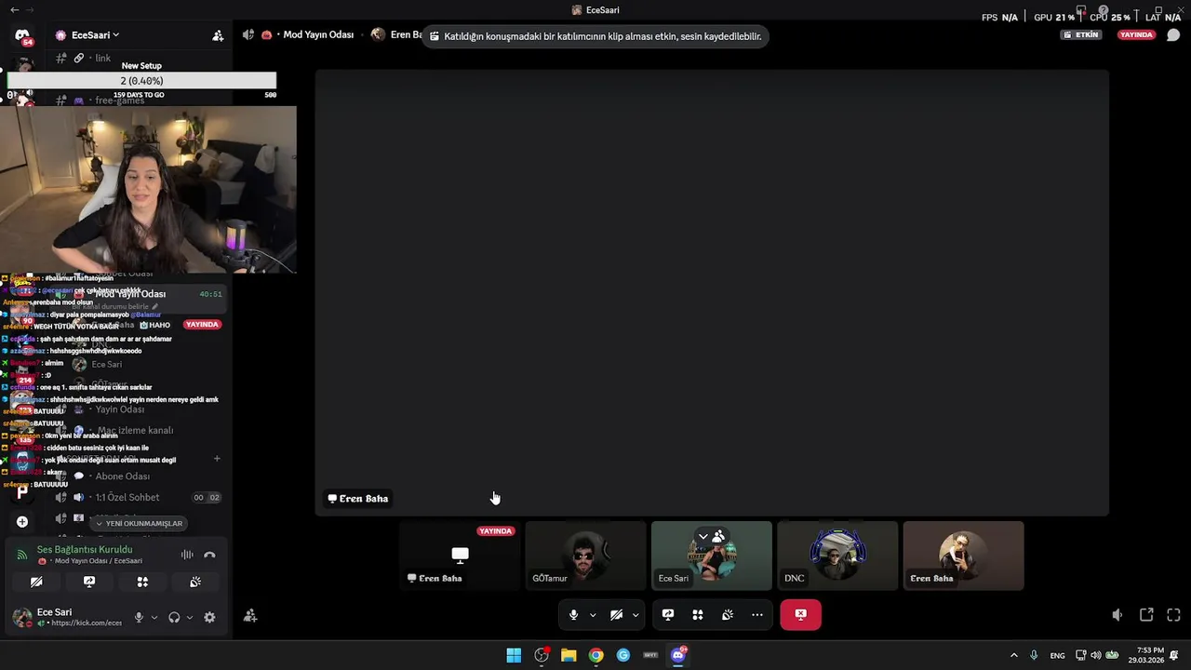This screenshot has width=1191, height=670.
Task: Enter full screen mode
Action: click(x=1174, y=615)
